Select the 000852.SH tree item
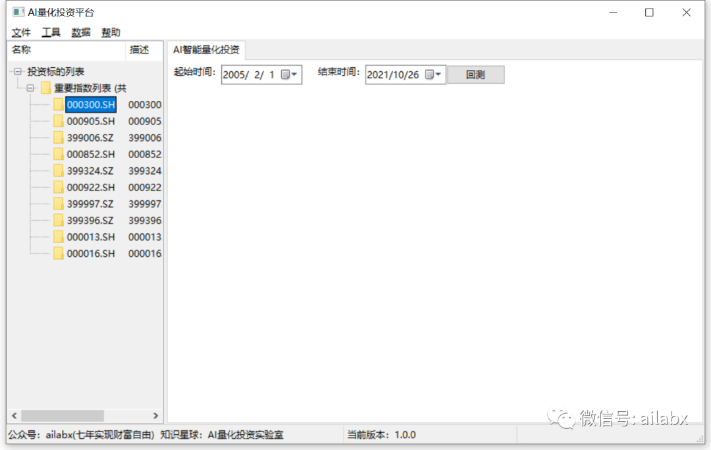Image resolution: width=711 pixels, height=450 pixels. pos(90,154)
